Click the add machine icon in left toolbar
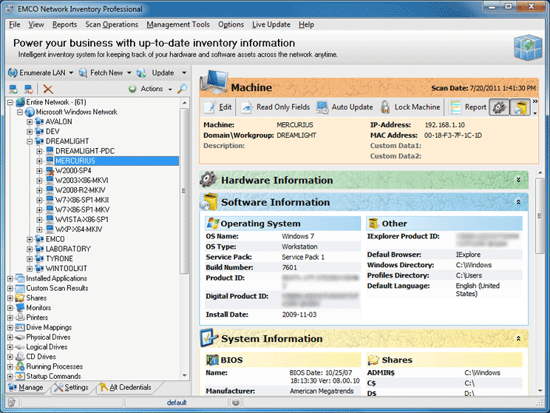This screenshot has height=413, width=550. (13, 89)
